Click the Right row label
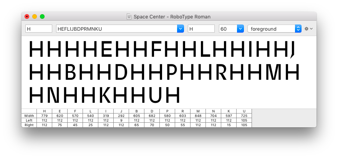The height and width of the screenshot is (158, 338). pos(29,125)
